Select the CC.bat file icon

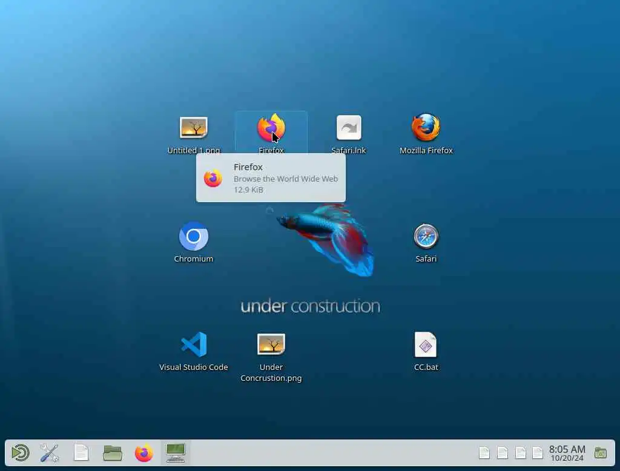pyautogui.click(x=426, y=344)
